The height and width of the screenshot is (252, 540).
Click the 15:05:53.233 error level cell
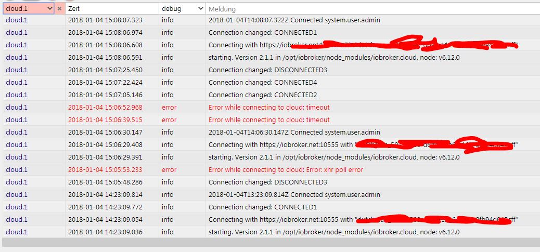point(169,170)
